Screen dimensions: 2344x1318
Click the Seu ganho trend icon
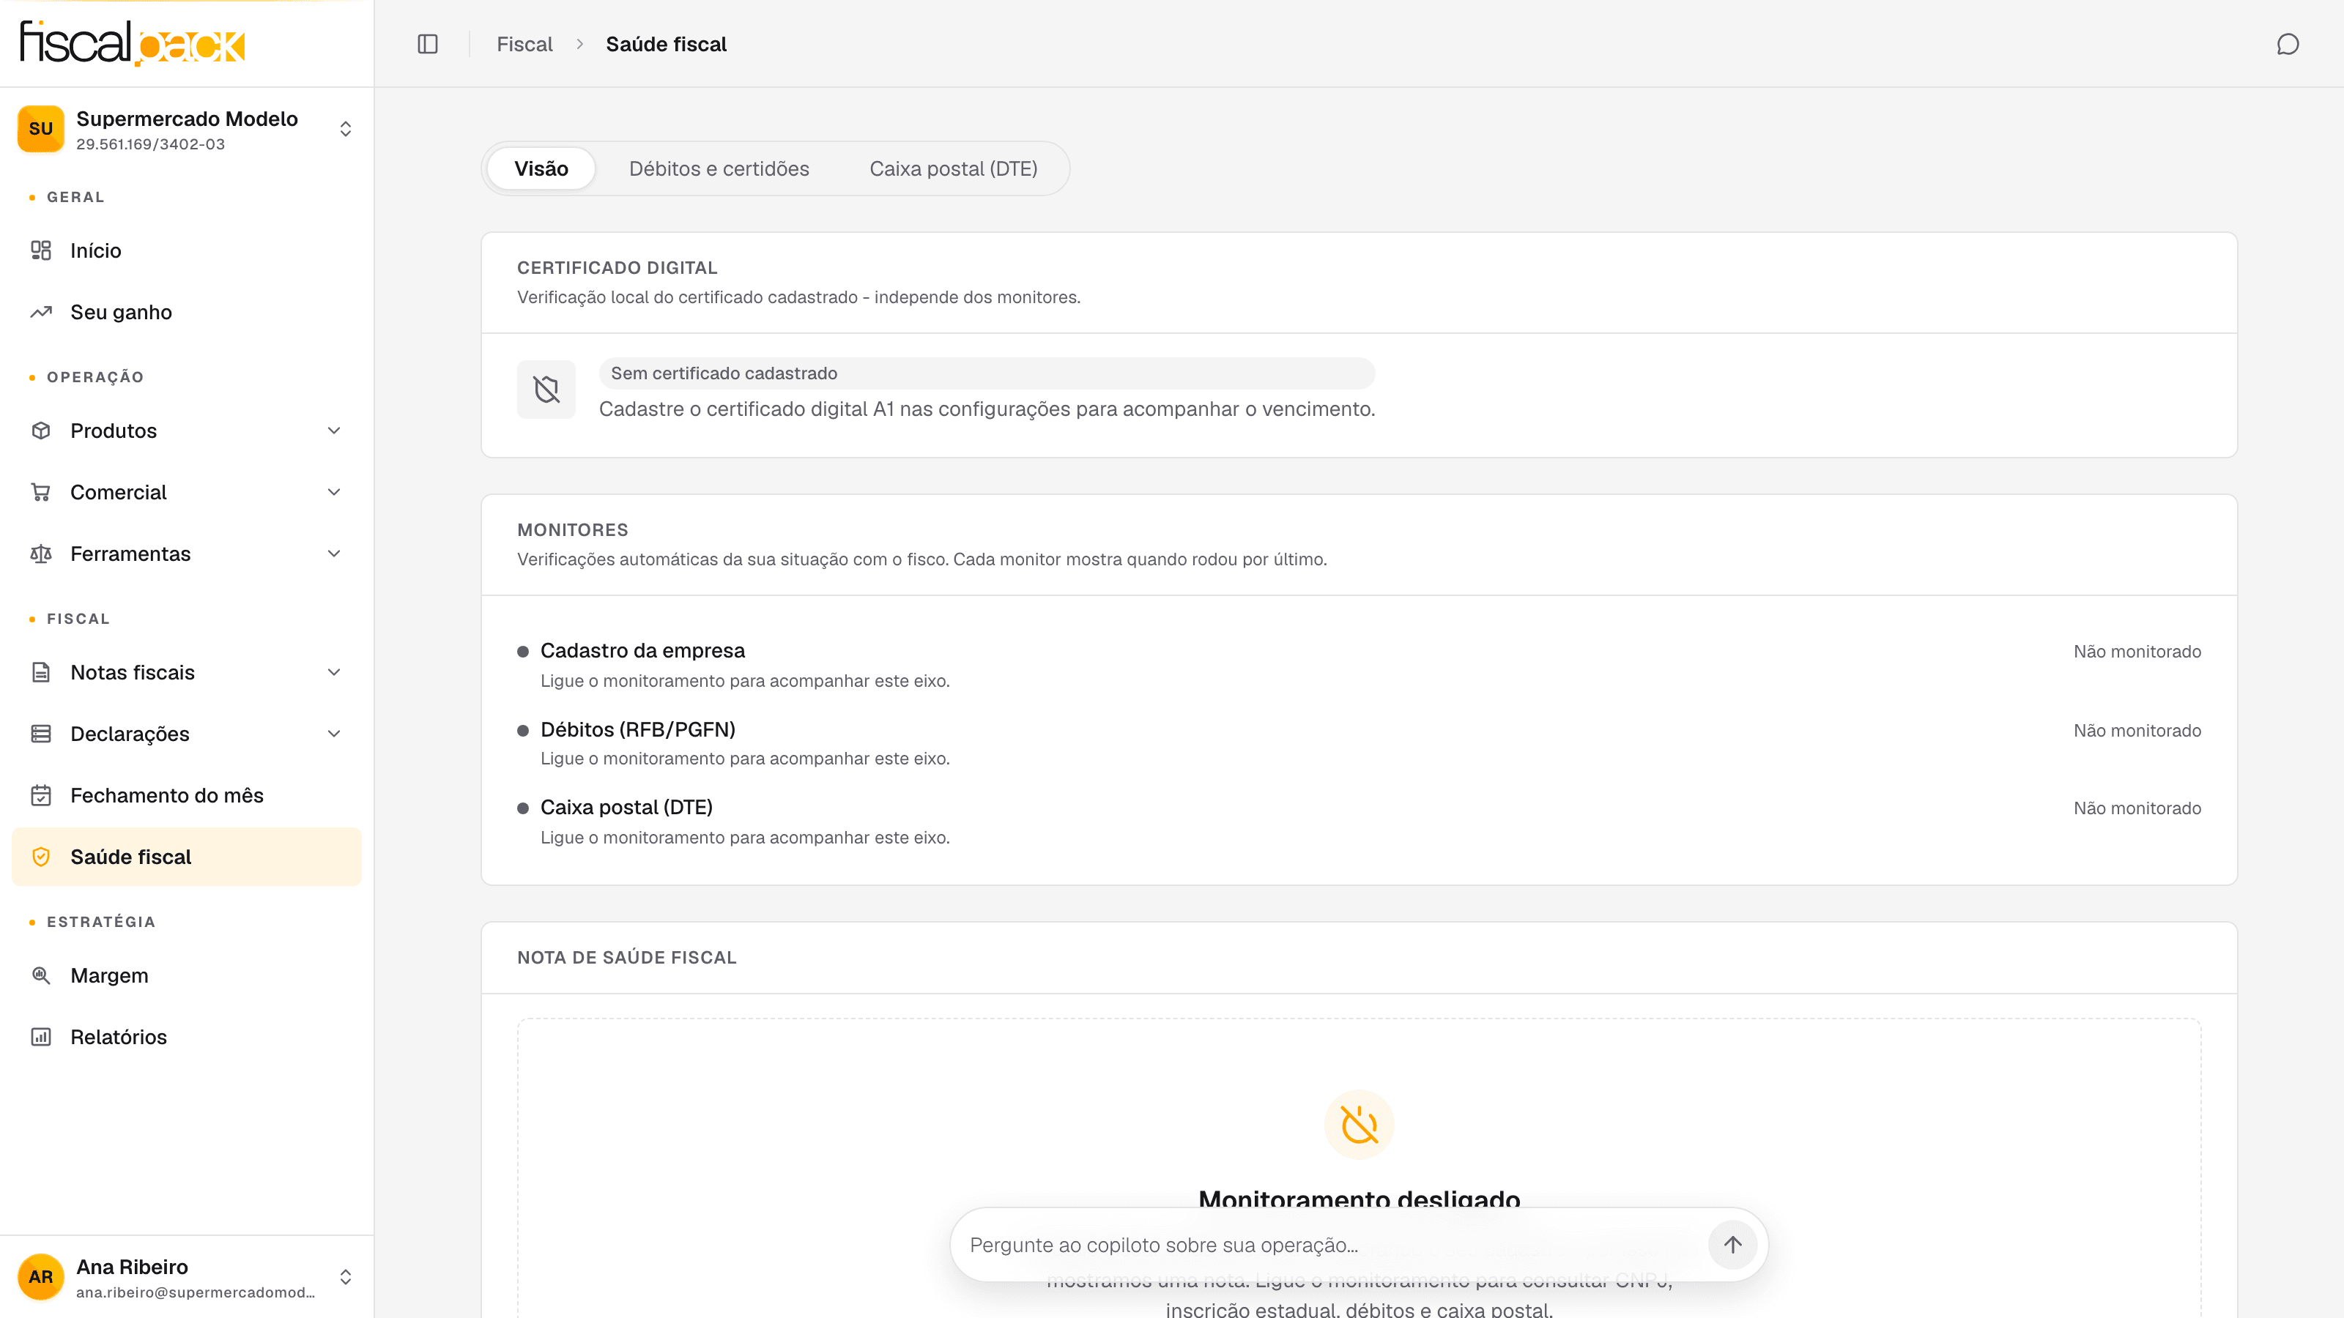41,312
